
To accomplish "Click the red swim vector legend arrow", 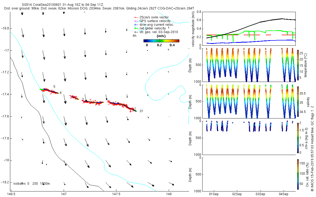I will pyautogui.click(x=136, y=18).
